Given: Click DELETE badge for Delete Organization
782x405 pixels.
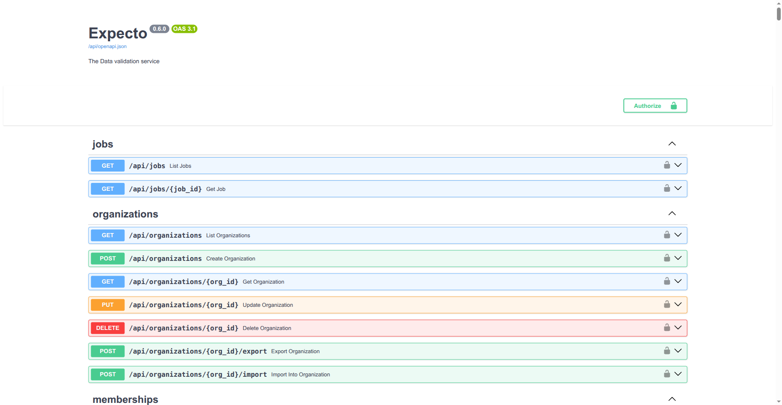Looking at the screenshot, I should 108,328.
